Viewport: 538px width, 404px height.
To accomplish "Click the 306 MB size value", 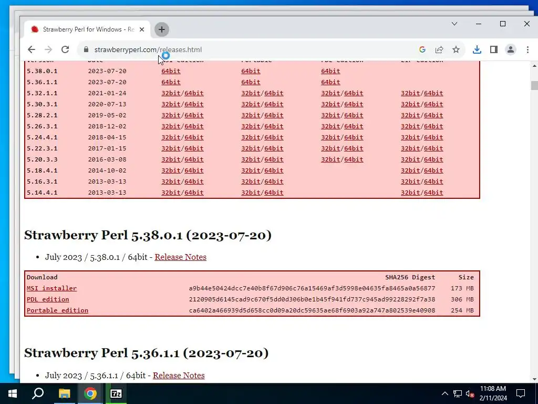I will pos(462,299).
